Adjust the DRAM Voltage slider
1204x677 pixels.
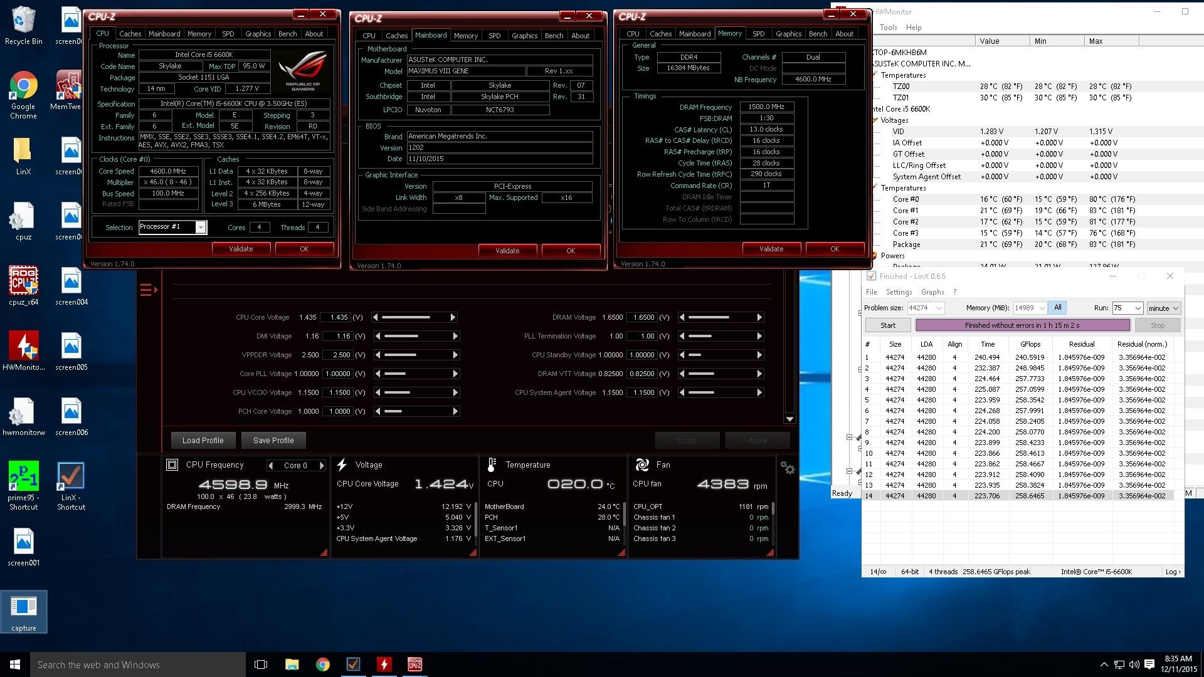(721, 317)
